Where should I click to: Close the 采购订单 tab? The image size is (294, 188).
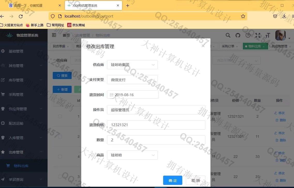[237, 47]
